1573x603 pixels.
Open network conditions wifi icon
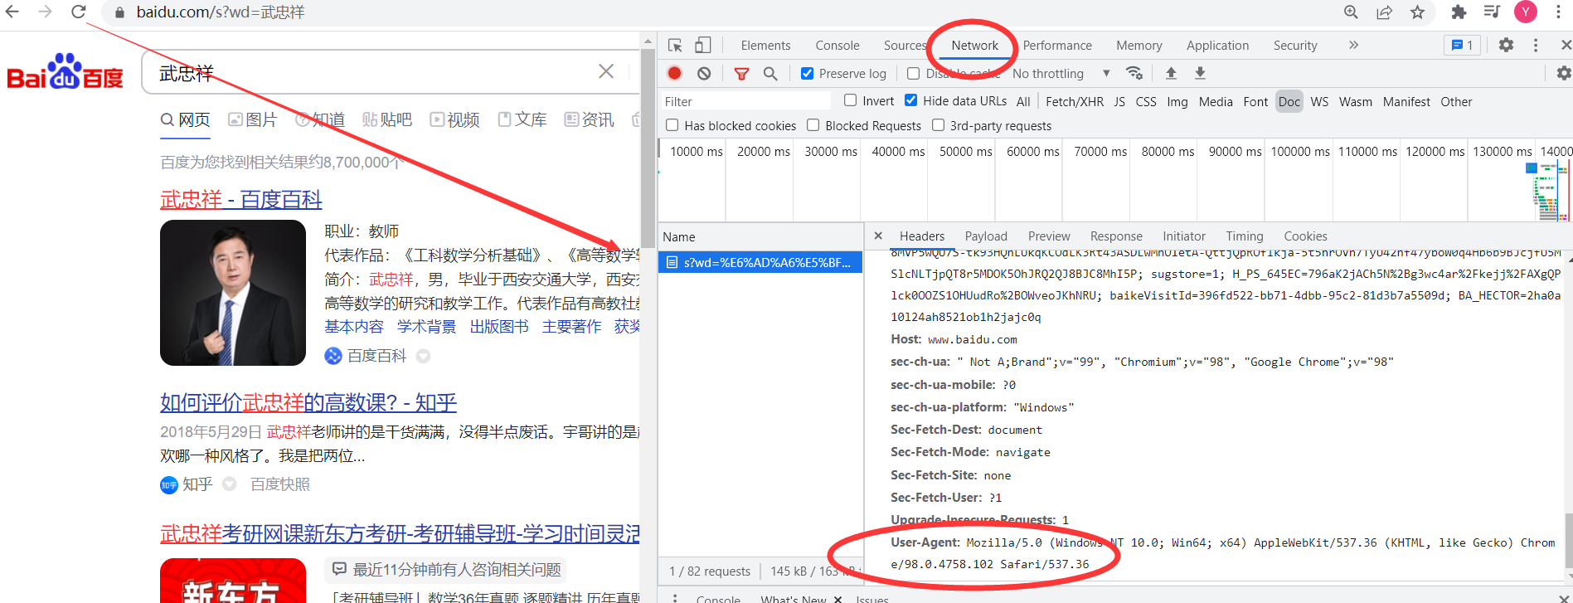pos(1134,73)
